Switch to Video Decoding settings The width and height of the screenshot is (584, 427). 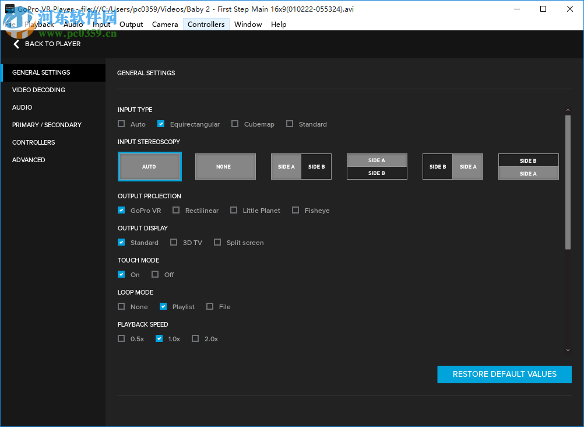coord(38,90)
